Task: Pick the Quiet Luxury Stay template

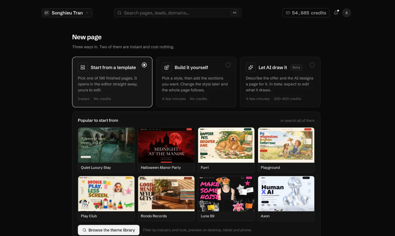Action: click(x=106, y=150)
